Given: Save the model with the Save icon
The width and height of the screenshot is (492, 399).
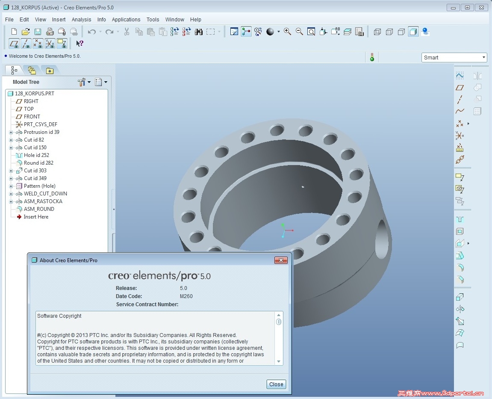Looking at the screenshot, I should [x=38, y=31].
